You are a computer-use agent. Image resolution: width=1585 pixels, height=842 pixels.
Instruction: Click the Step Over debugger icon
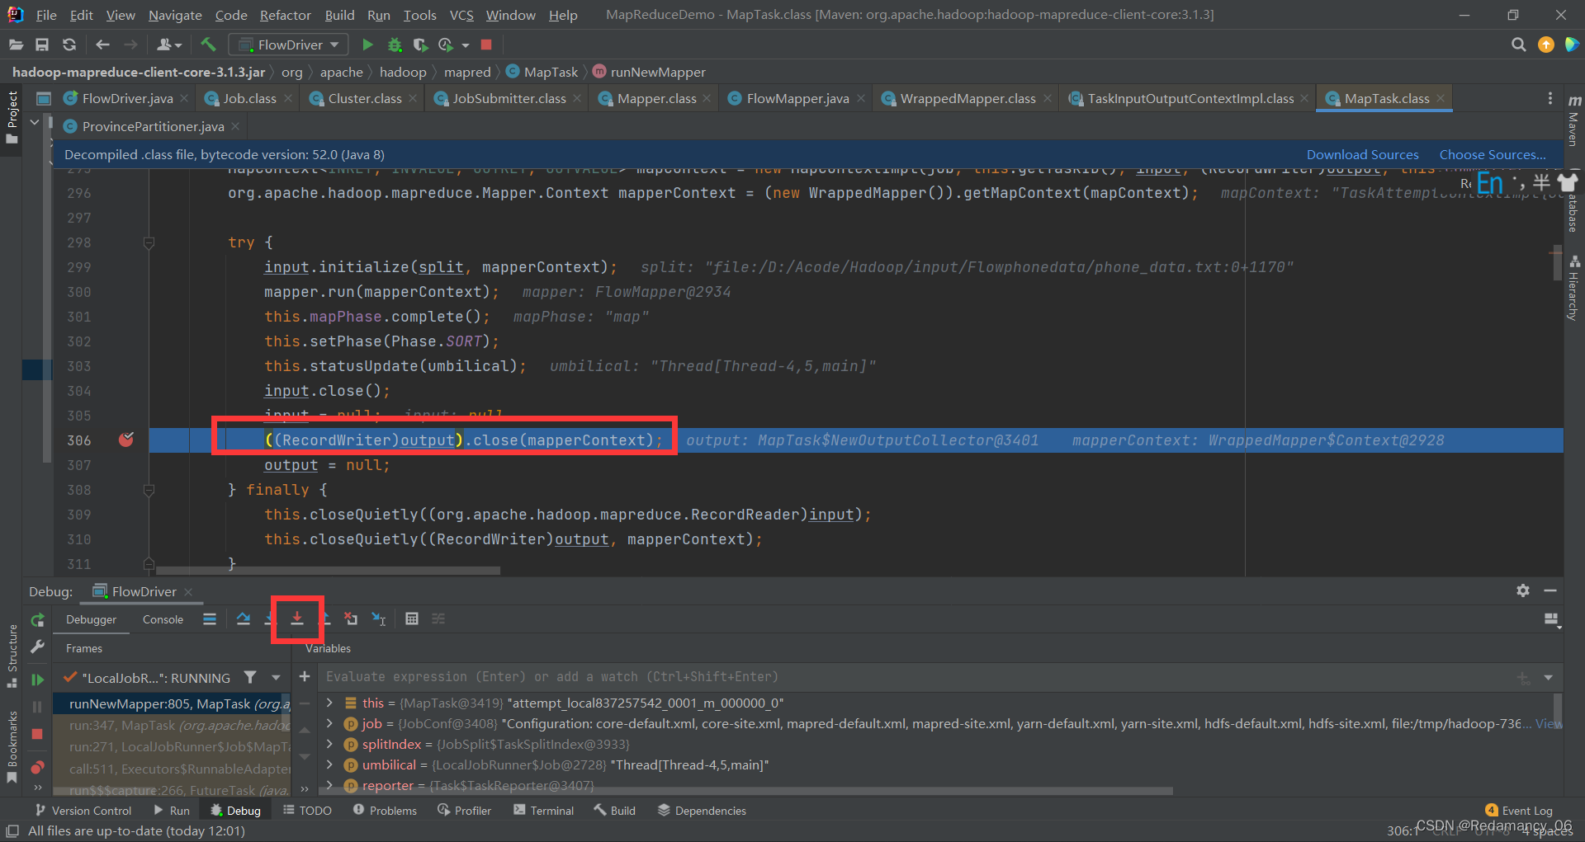point(243,619)
